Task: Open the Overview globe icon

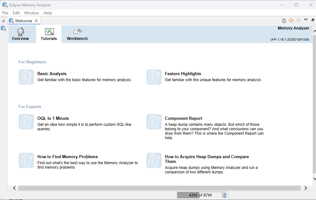Action: pyautogui.click(x=20, y=32)
